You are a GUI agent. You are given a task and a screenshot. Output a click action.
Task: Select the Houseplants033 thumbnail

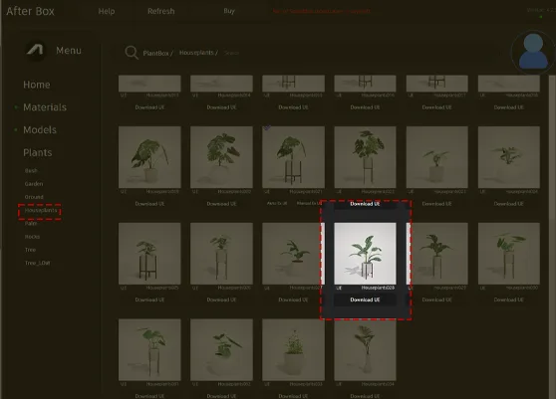click(293, 350)
